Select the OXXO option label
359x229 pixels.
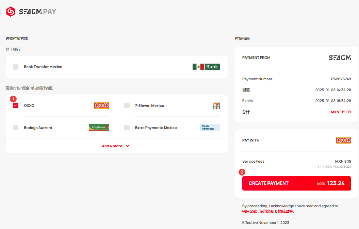pyautogui.click(x=29, y=105)
